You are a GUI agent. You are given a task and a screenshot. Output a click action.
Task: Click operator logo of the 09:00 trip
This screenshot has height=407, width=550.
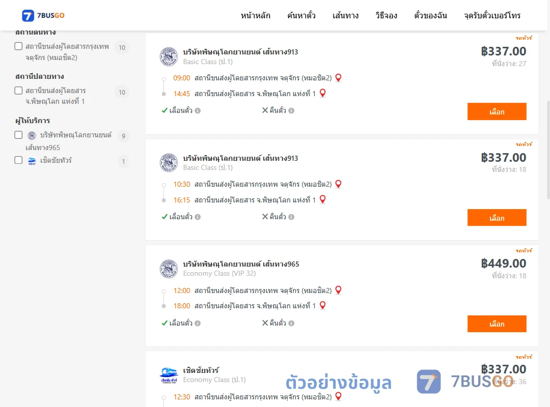click(169, 56)
